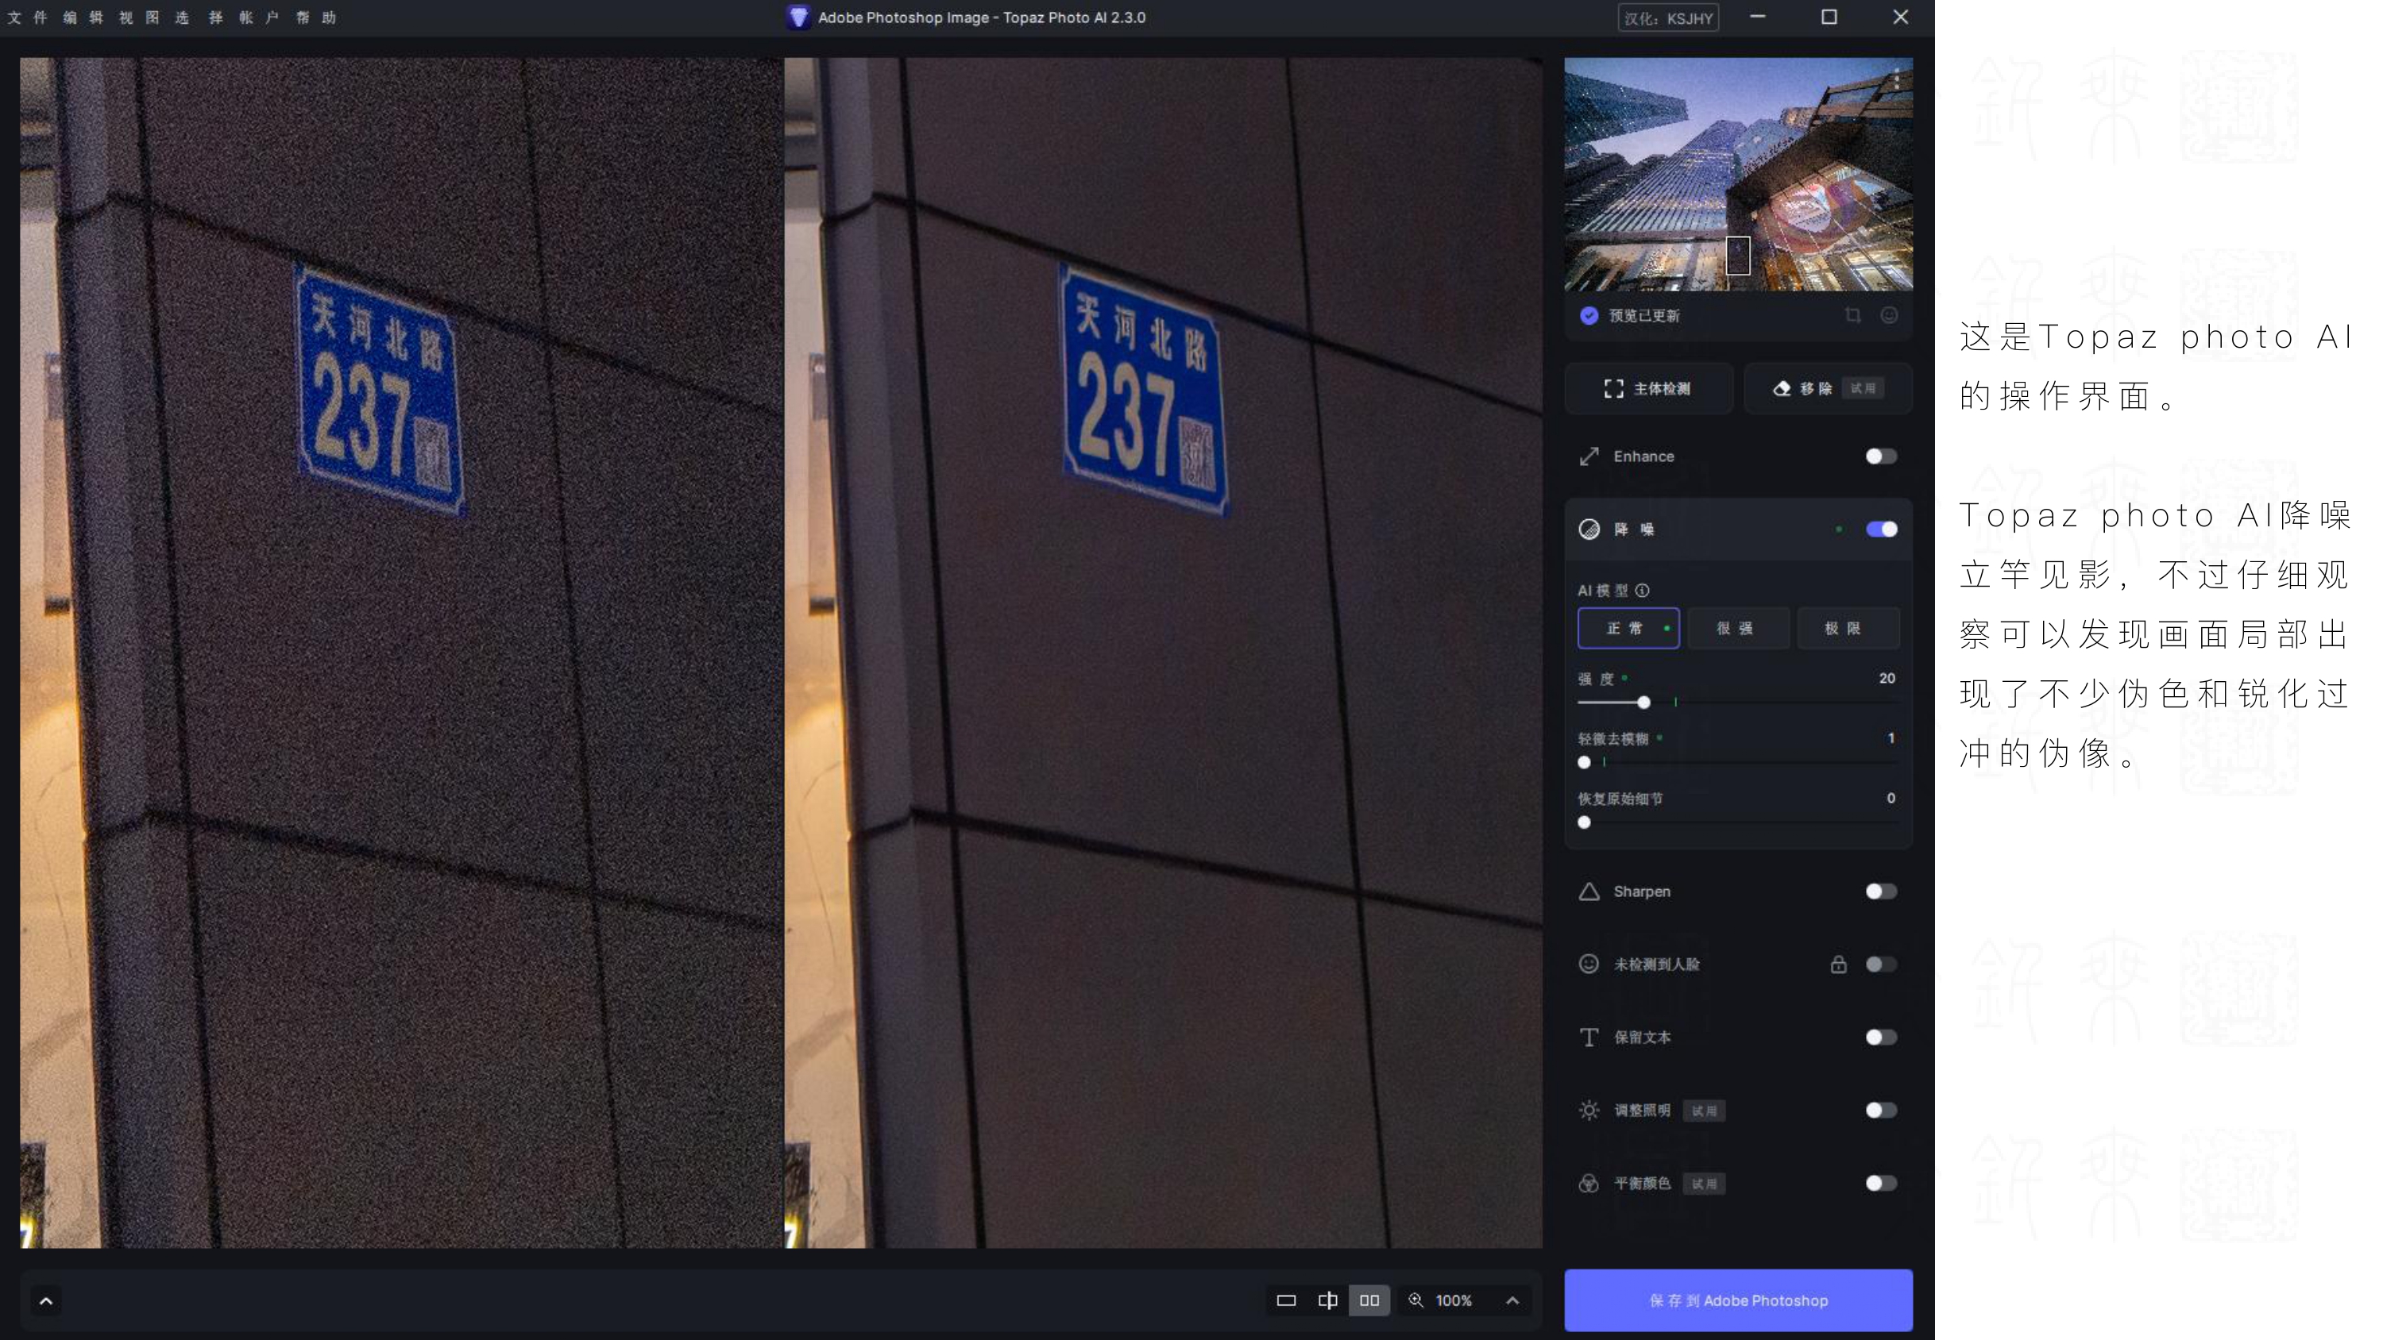Click the AI模型 info icon
This screenshot has height=1340, width=2383.
[1642, 590]
